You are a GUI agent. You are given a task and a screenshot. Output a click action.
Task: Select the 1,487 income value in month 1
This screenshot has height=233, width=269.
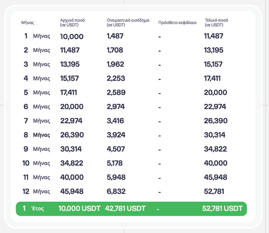coord(115,36)
